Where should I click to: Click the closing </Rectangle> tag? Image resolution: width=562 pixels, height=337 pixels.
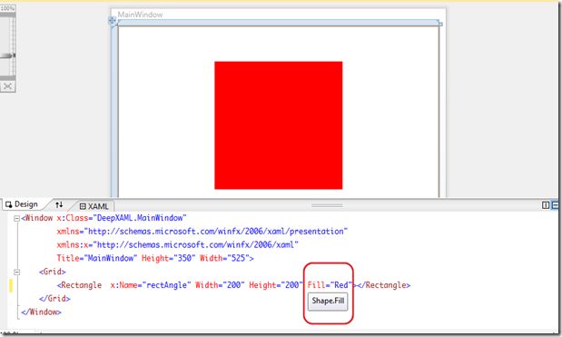[x=384, y=285]
